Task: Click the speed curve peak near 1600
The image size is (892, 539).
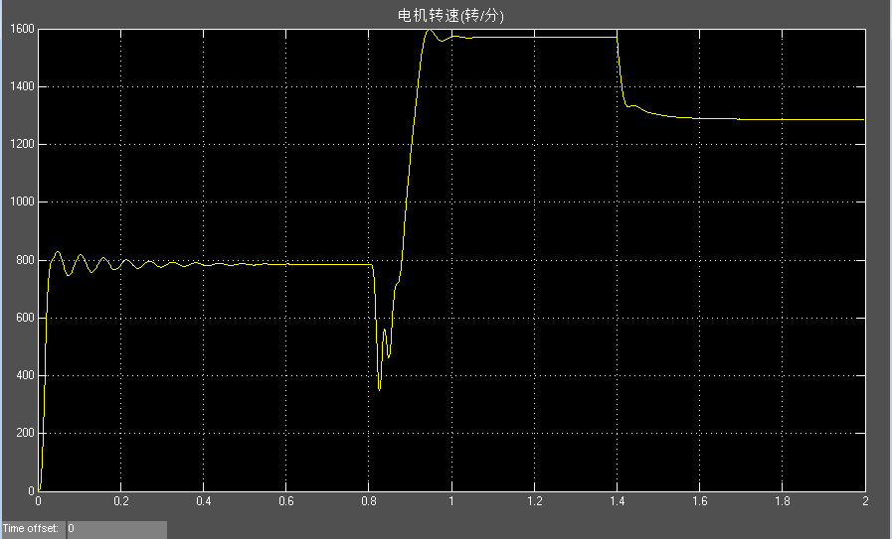Action: [x=430, y=30]
